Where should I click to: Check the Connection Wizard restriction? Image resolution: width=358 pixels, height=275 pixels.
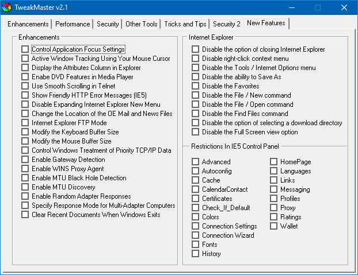tap(196, 235)
